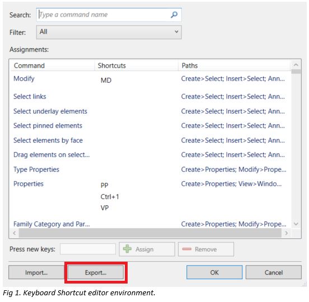Viewport: 309px width, 302px height.
Task: Click the Remove button
Action: point(206,249)
